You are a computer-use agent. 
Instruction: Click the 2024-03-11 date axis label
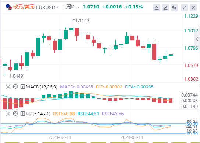click(x=132, y=137)
